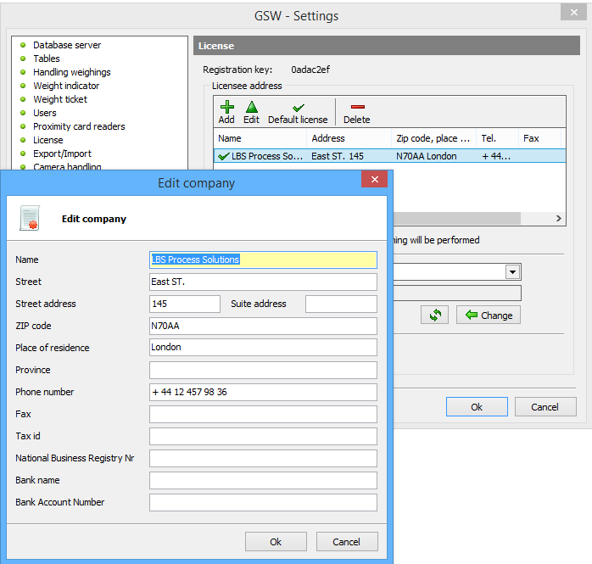Click the right arrow of horizontal scrollbar
Image resolution: width=592 pixels, height=564 pixels.
pyautogui.click(x=559, y=219)
